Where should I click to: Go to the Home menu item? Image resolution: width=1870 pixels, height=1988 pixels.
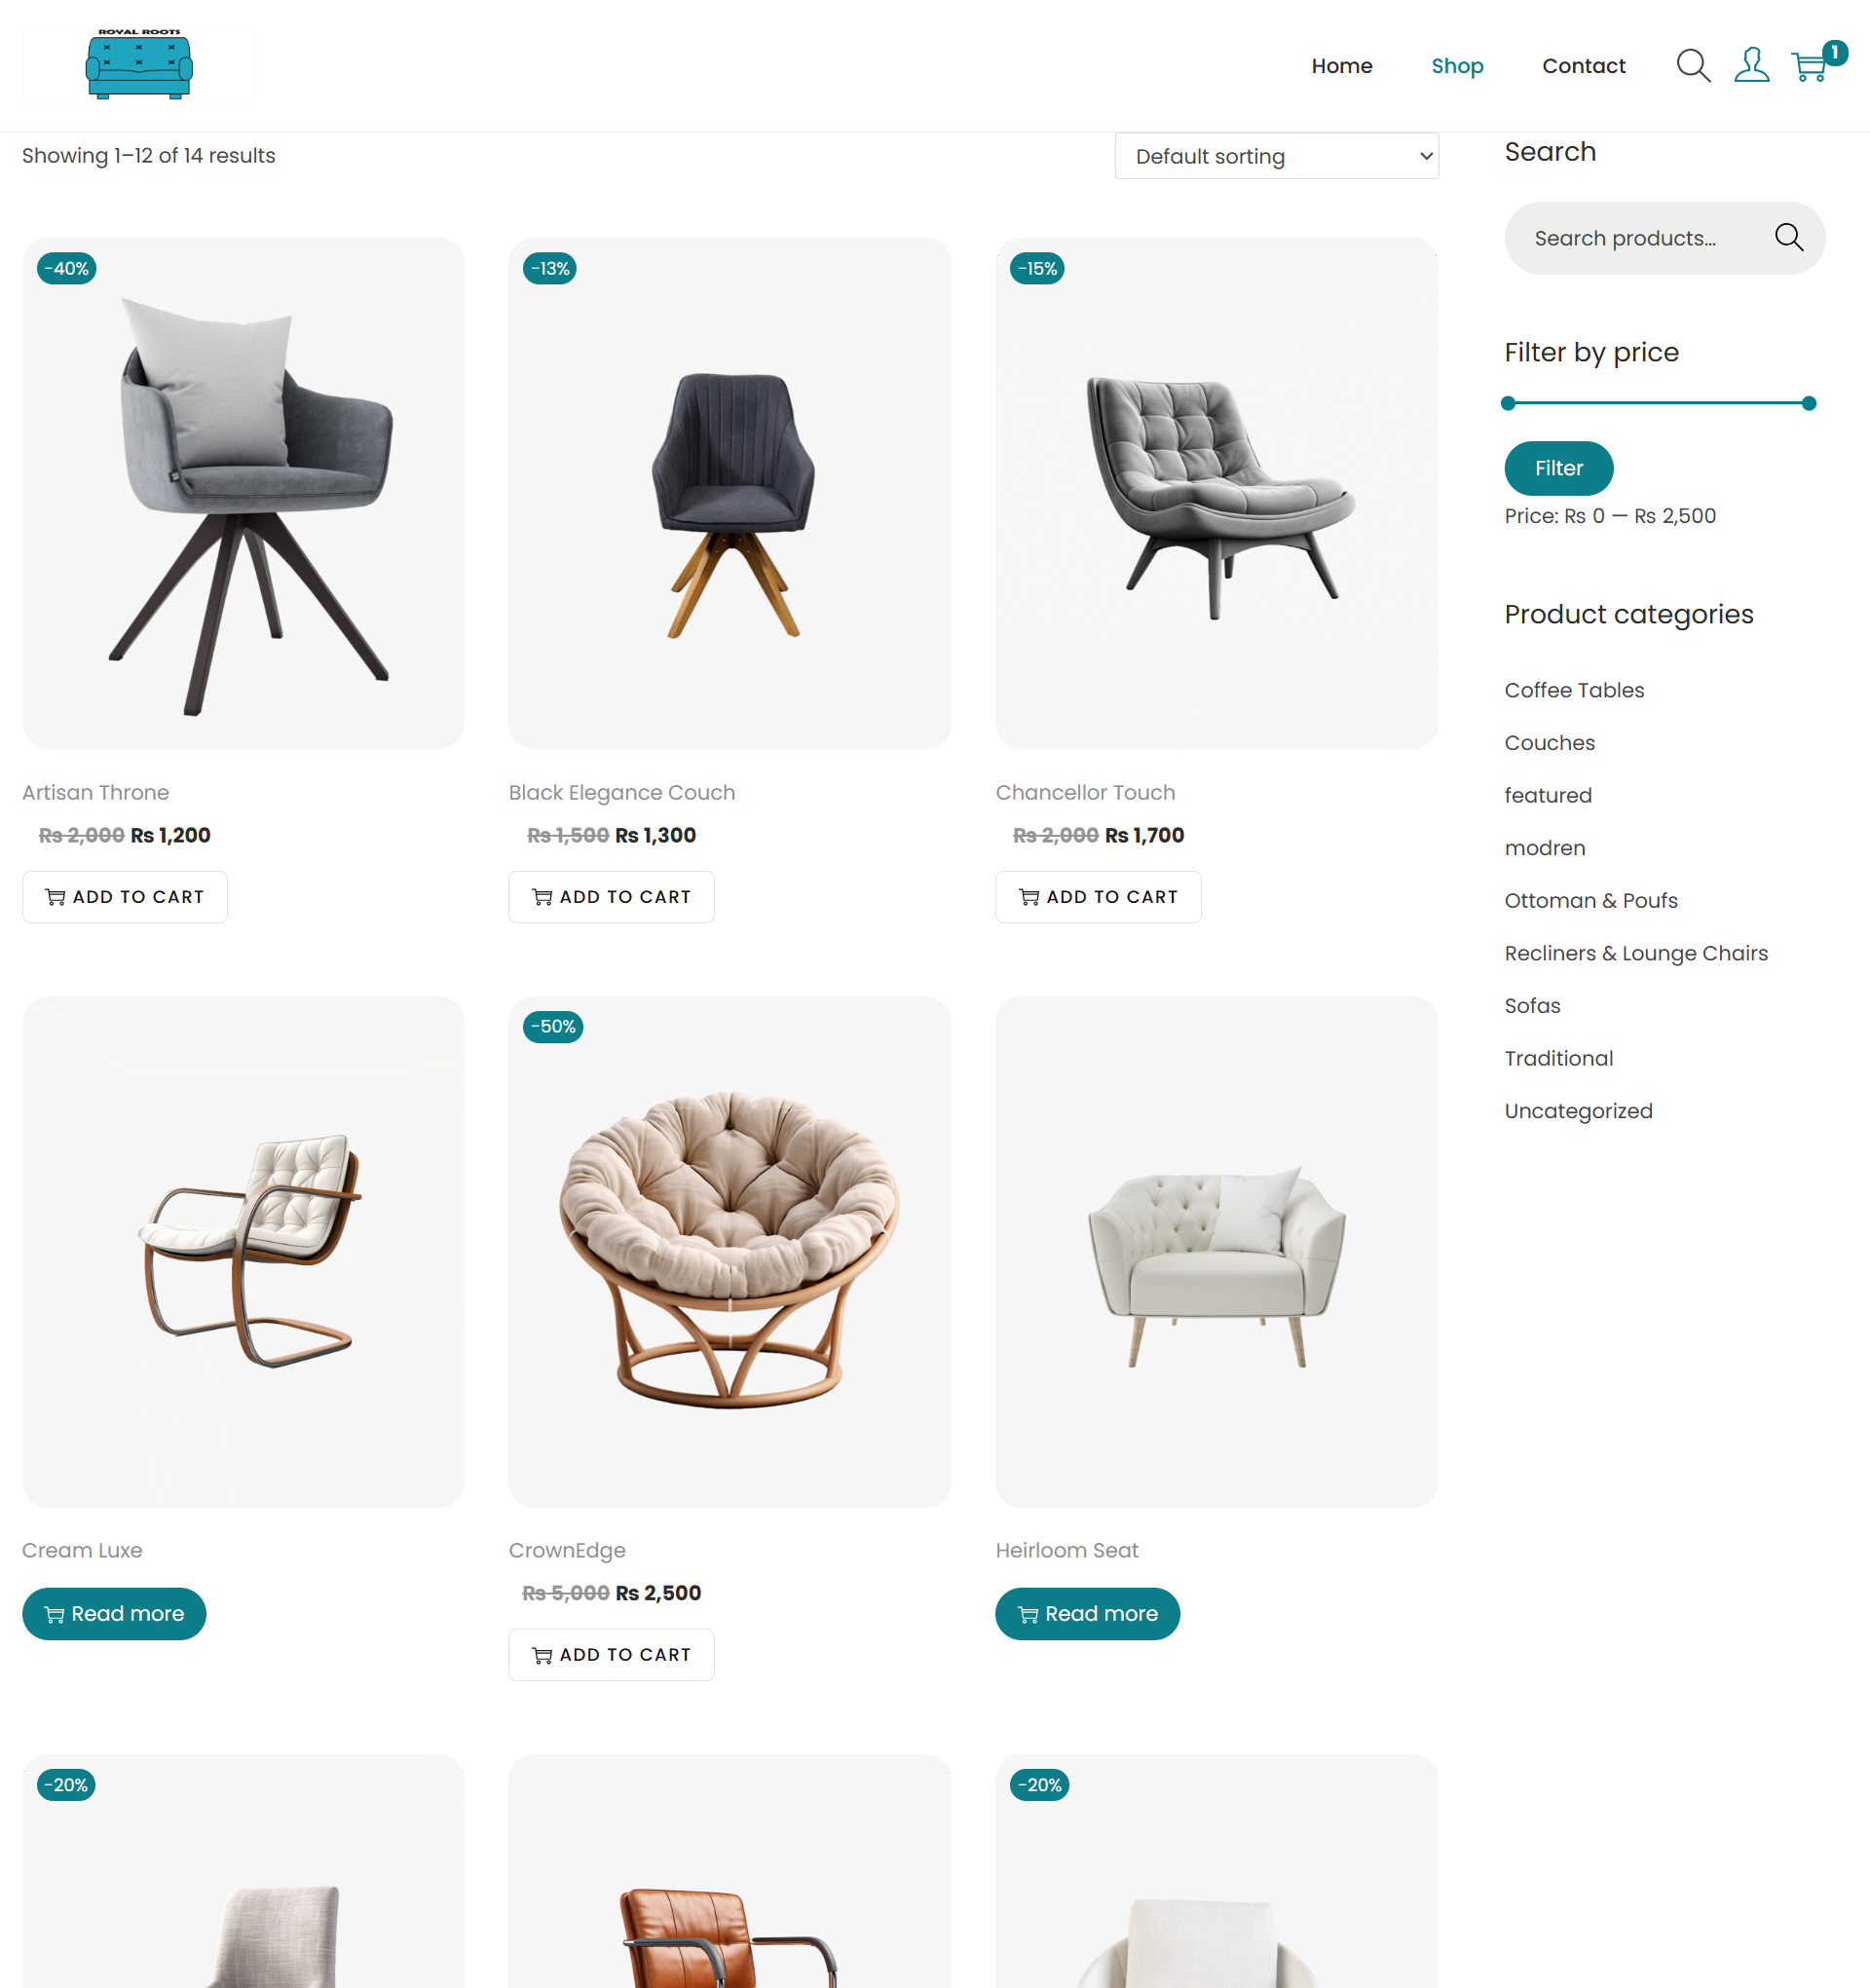1342,66
